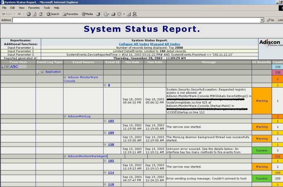283x187 pixels.
Task: Collapse the Adiscon MonitorWare Console node
Action: (65, 77)
